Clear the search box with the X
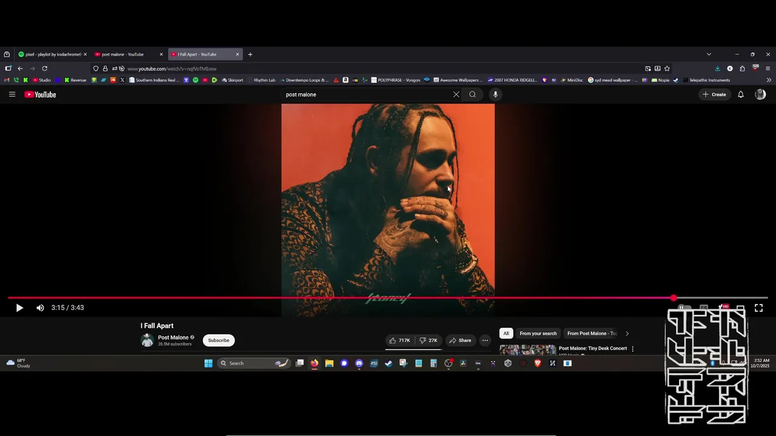The height and width of the screenshot is (436, 776). pos(457,94)
